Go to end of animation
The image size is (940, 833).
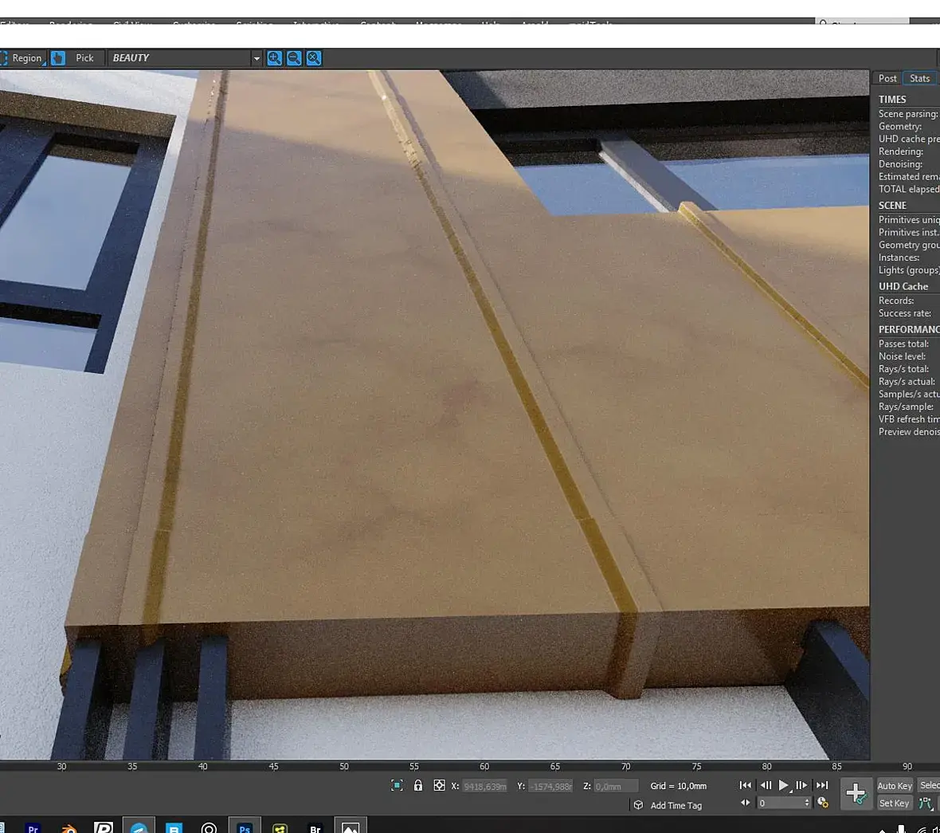tap(822, 785)
